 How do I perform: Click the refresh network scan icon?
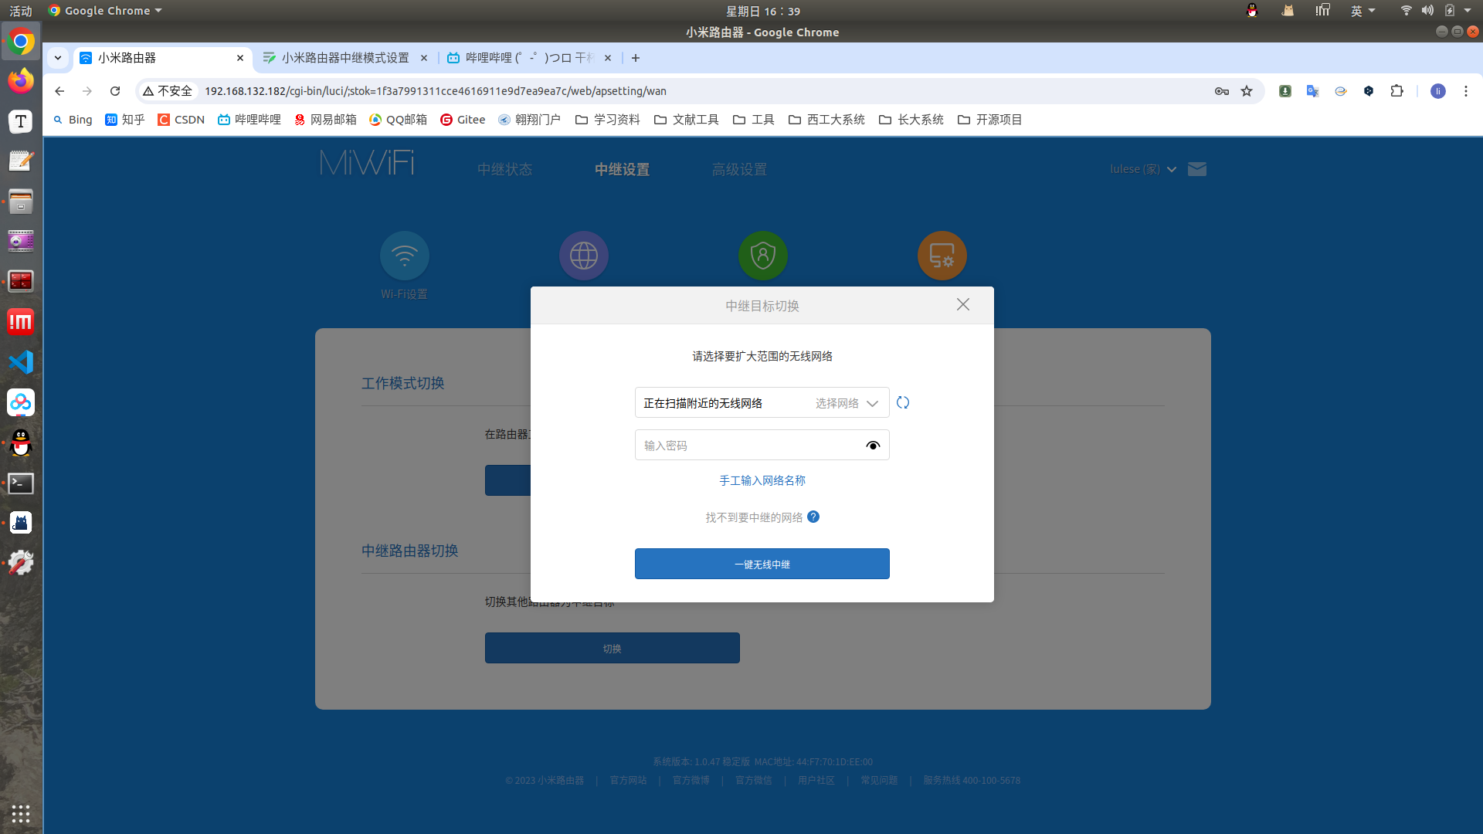tap(903, 402)
